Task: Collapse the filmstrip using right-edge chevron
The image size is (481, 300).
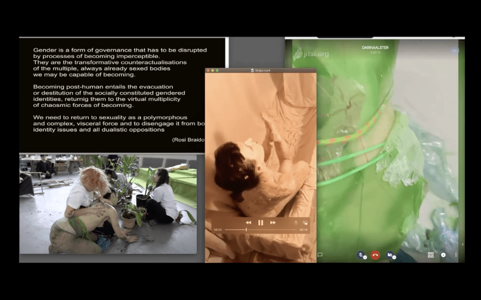Action: [462, 244]
